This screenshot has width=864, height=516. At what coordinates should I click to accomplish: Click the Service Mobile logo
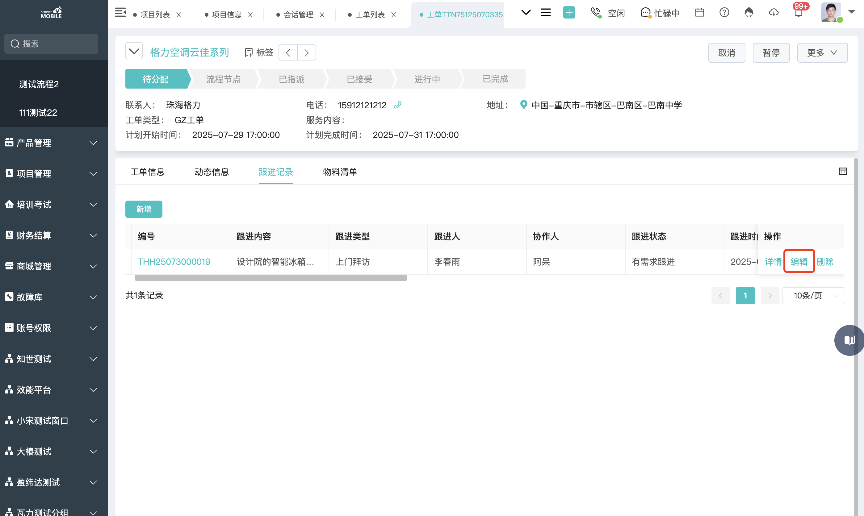pyautogui.click(x=52, y=13)
